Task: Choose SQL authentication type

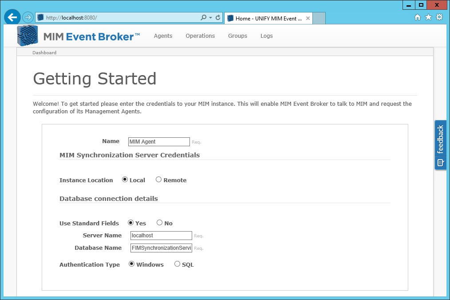Action: tap(178, 264)
